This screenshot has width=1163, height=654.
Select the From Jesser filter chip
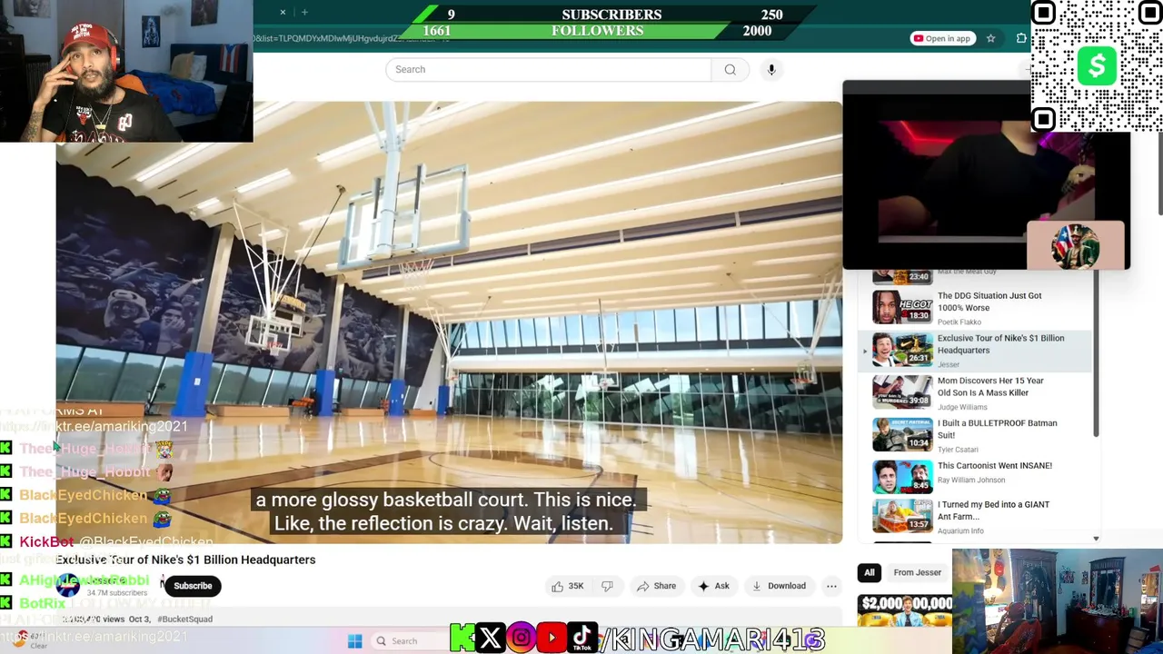(917, 572)
